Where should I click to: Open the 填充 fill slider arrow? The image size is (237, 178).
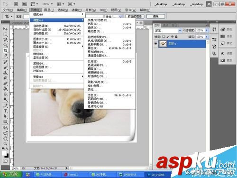tap(207, 37)
